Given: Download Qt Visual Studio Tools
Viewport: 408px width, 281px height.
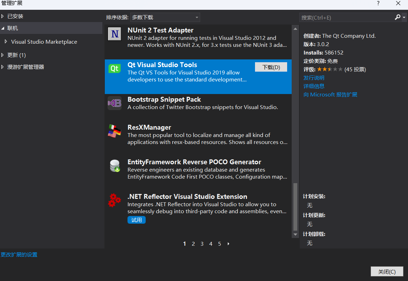Looking at the screenshot, I should (x=271, y=67).
